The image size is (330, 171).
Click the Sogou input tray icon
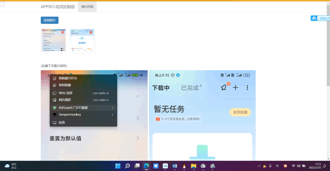285,166
